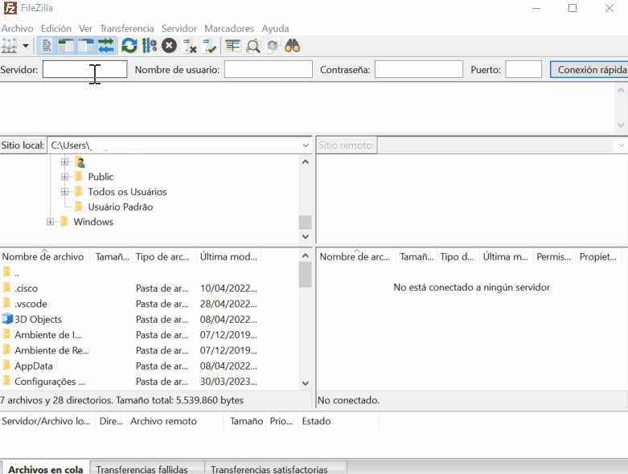
Task: Select the Public folder in tree
Action: [101, 177]
